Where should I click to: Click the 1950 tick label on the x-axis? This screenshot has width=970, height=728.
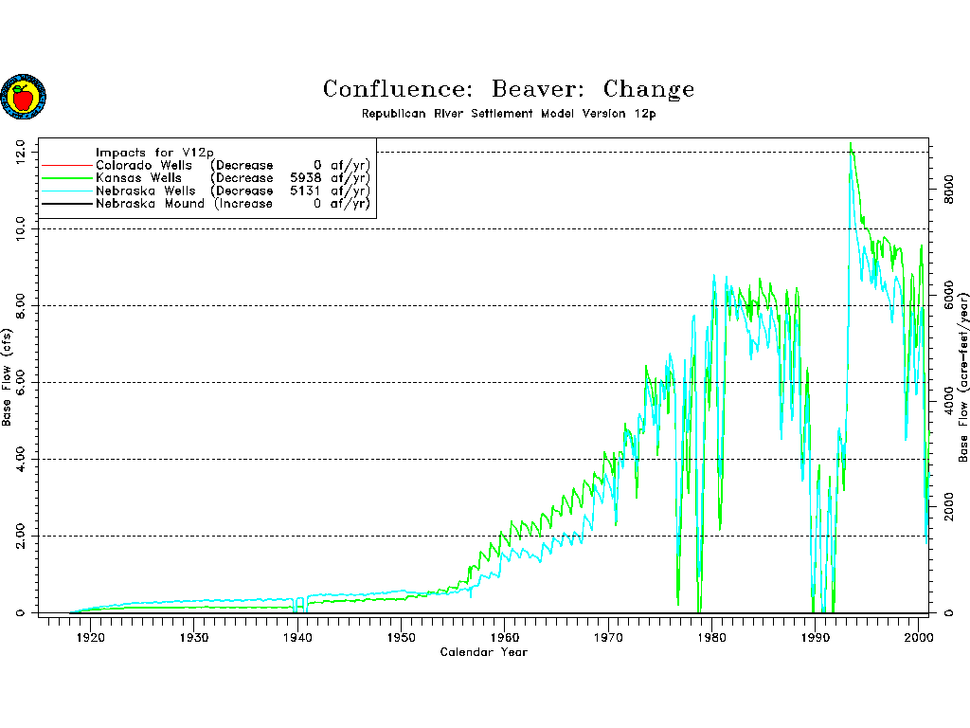[x=402, y=637]
